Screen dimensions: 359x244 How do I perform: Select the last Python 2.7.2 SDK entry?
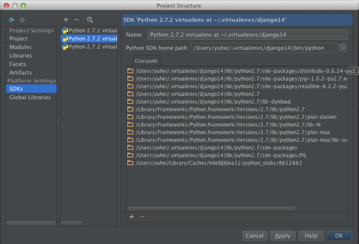(89, 47)
